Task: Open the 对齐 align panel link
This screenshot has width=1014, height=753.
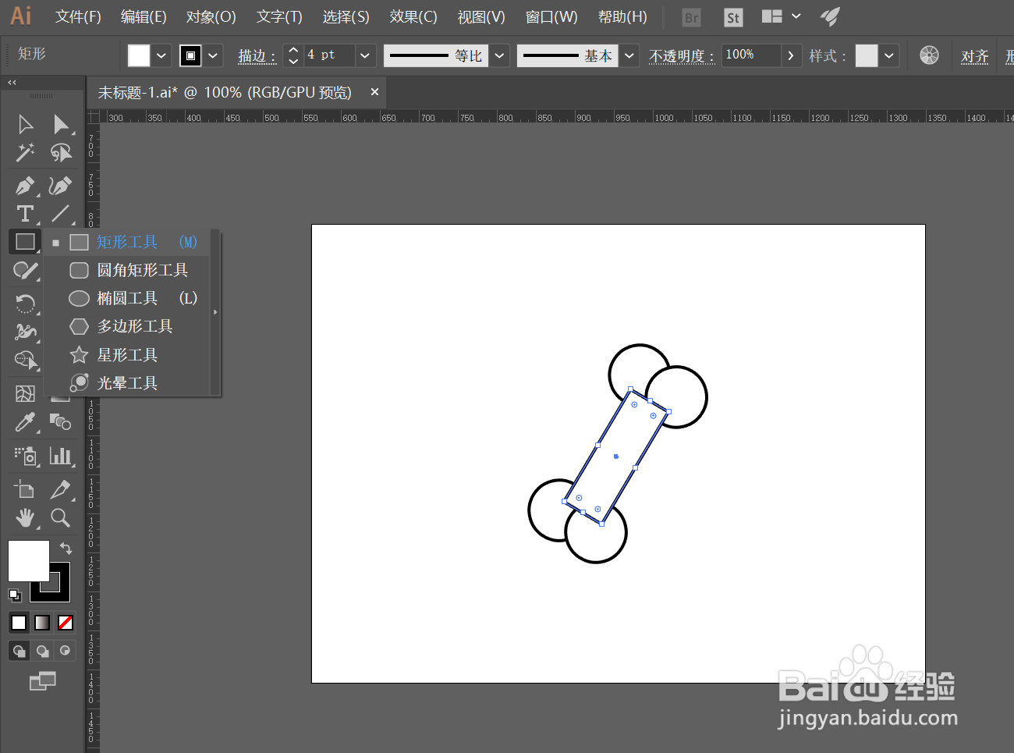Action: coord(975,56)
